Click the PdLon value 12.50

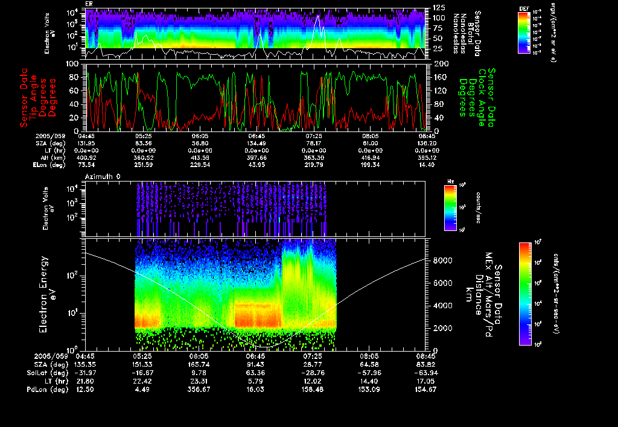coord(85,390)
